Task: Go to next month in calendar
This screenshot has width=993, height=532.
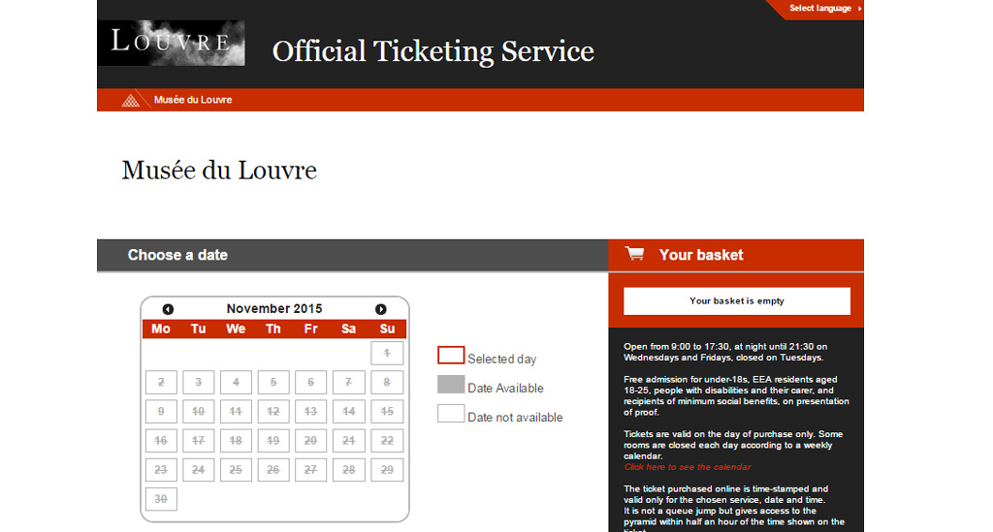Action: point(381,309)
